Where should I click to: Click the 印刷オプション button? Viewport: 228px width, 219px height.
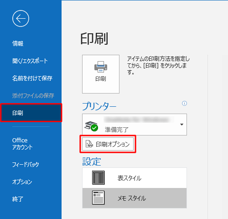click(108, 144)
